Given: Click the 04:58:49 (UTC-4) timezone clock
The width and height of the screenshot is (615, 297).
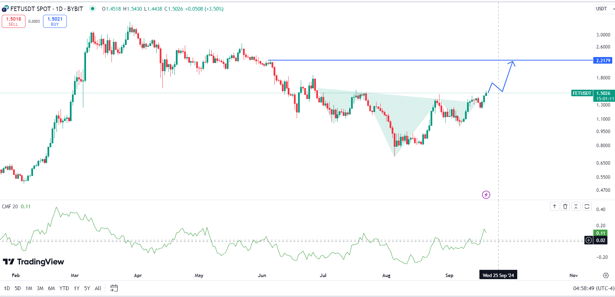Looking at the screenshot, I should 594,288.
